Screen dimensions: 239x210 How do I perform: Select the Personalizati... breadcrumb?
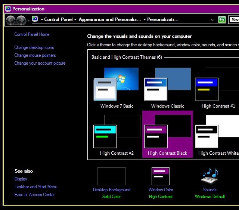pyautogui.click(x=163, y=19)
